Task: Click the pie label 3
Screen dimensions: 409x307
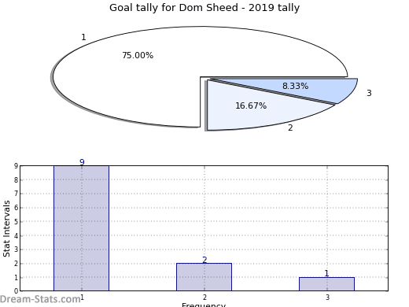Action: pyautogui.click(x=369, y=93)
